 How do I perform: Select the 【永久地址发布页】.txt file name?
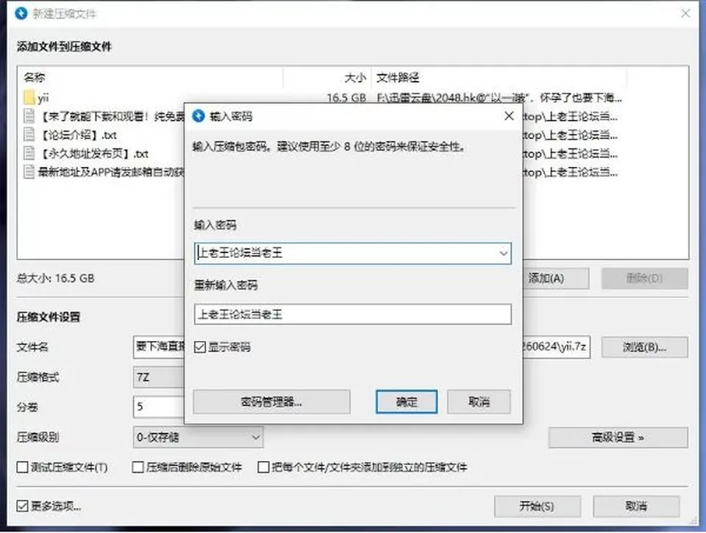[x=93, y=154]
